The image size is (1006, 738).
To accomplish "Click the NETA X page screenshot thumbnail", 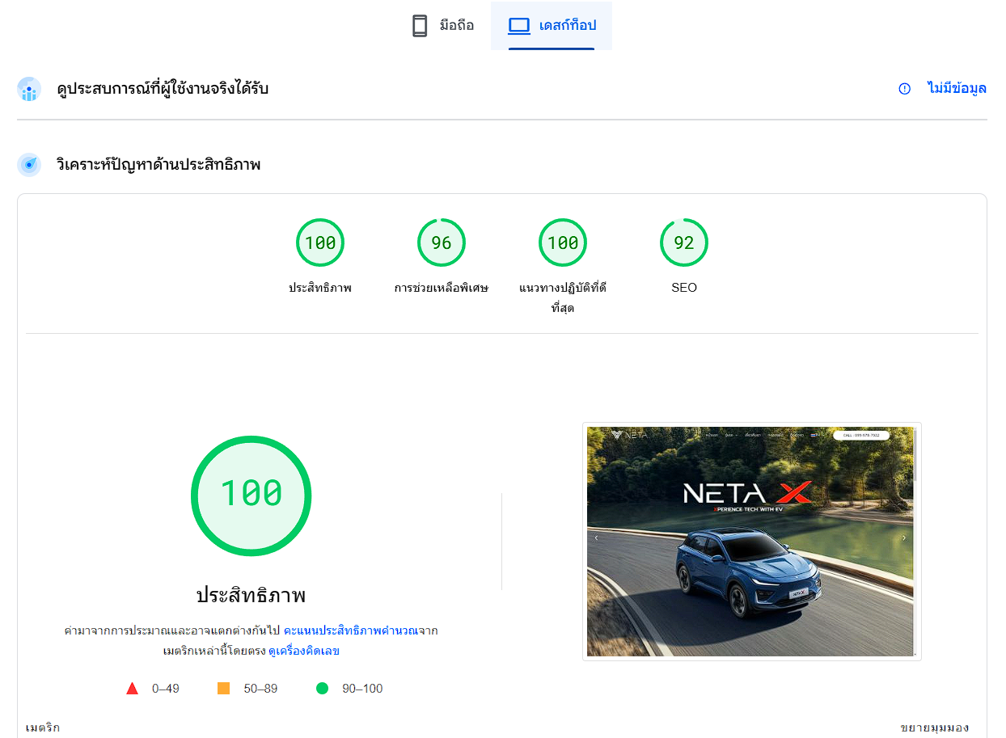I will coord(751,542).
